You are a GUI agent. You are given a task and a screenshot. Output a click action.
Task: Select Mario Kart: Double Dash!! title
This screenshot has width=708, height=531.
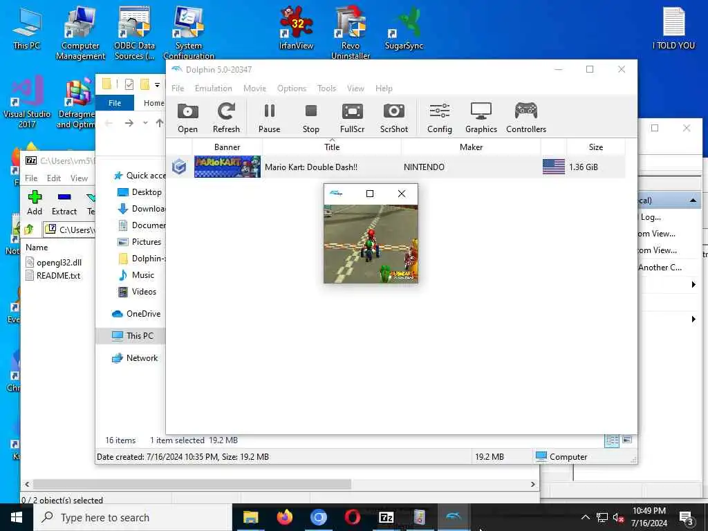point(311,167)
